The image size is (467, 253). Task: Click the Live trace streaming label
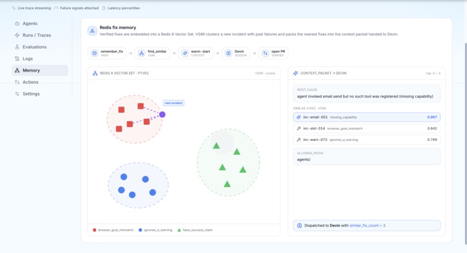click(x=34, y=8)
